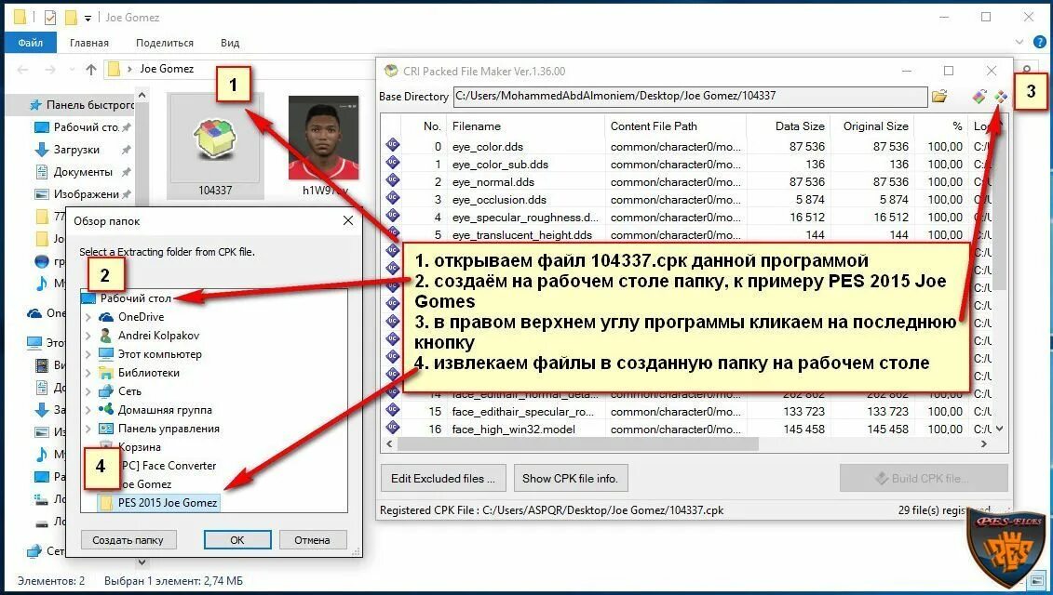Click the file icon of row eye_normal.dds
Screen dimensions: 1053x595
point(393,179)
